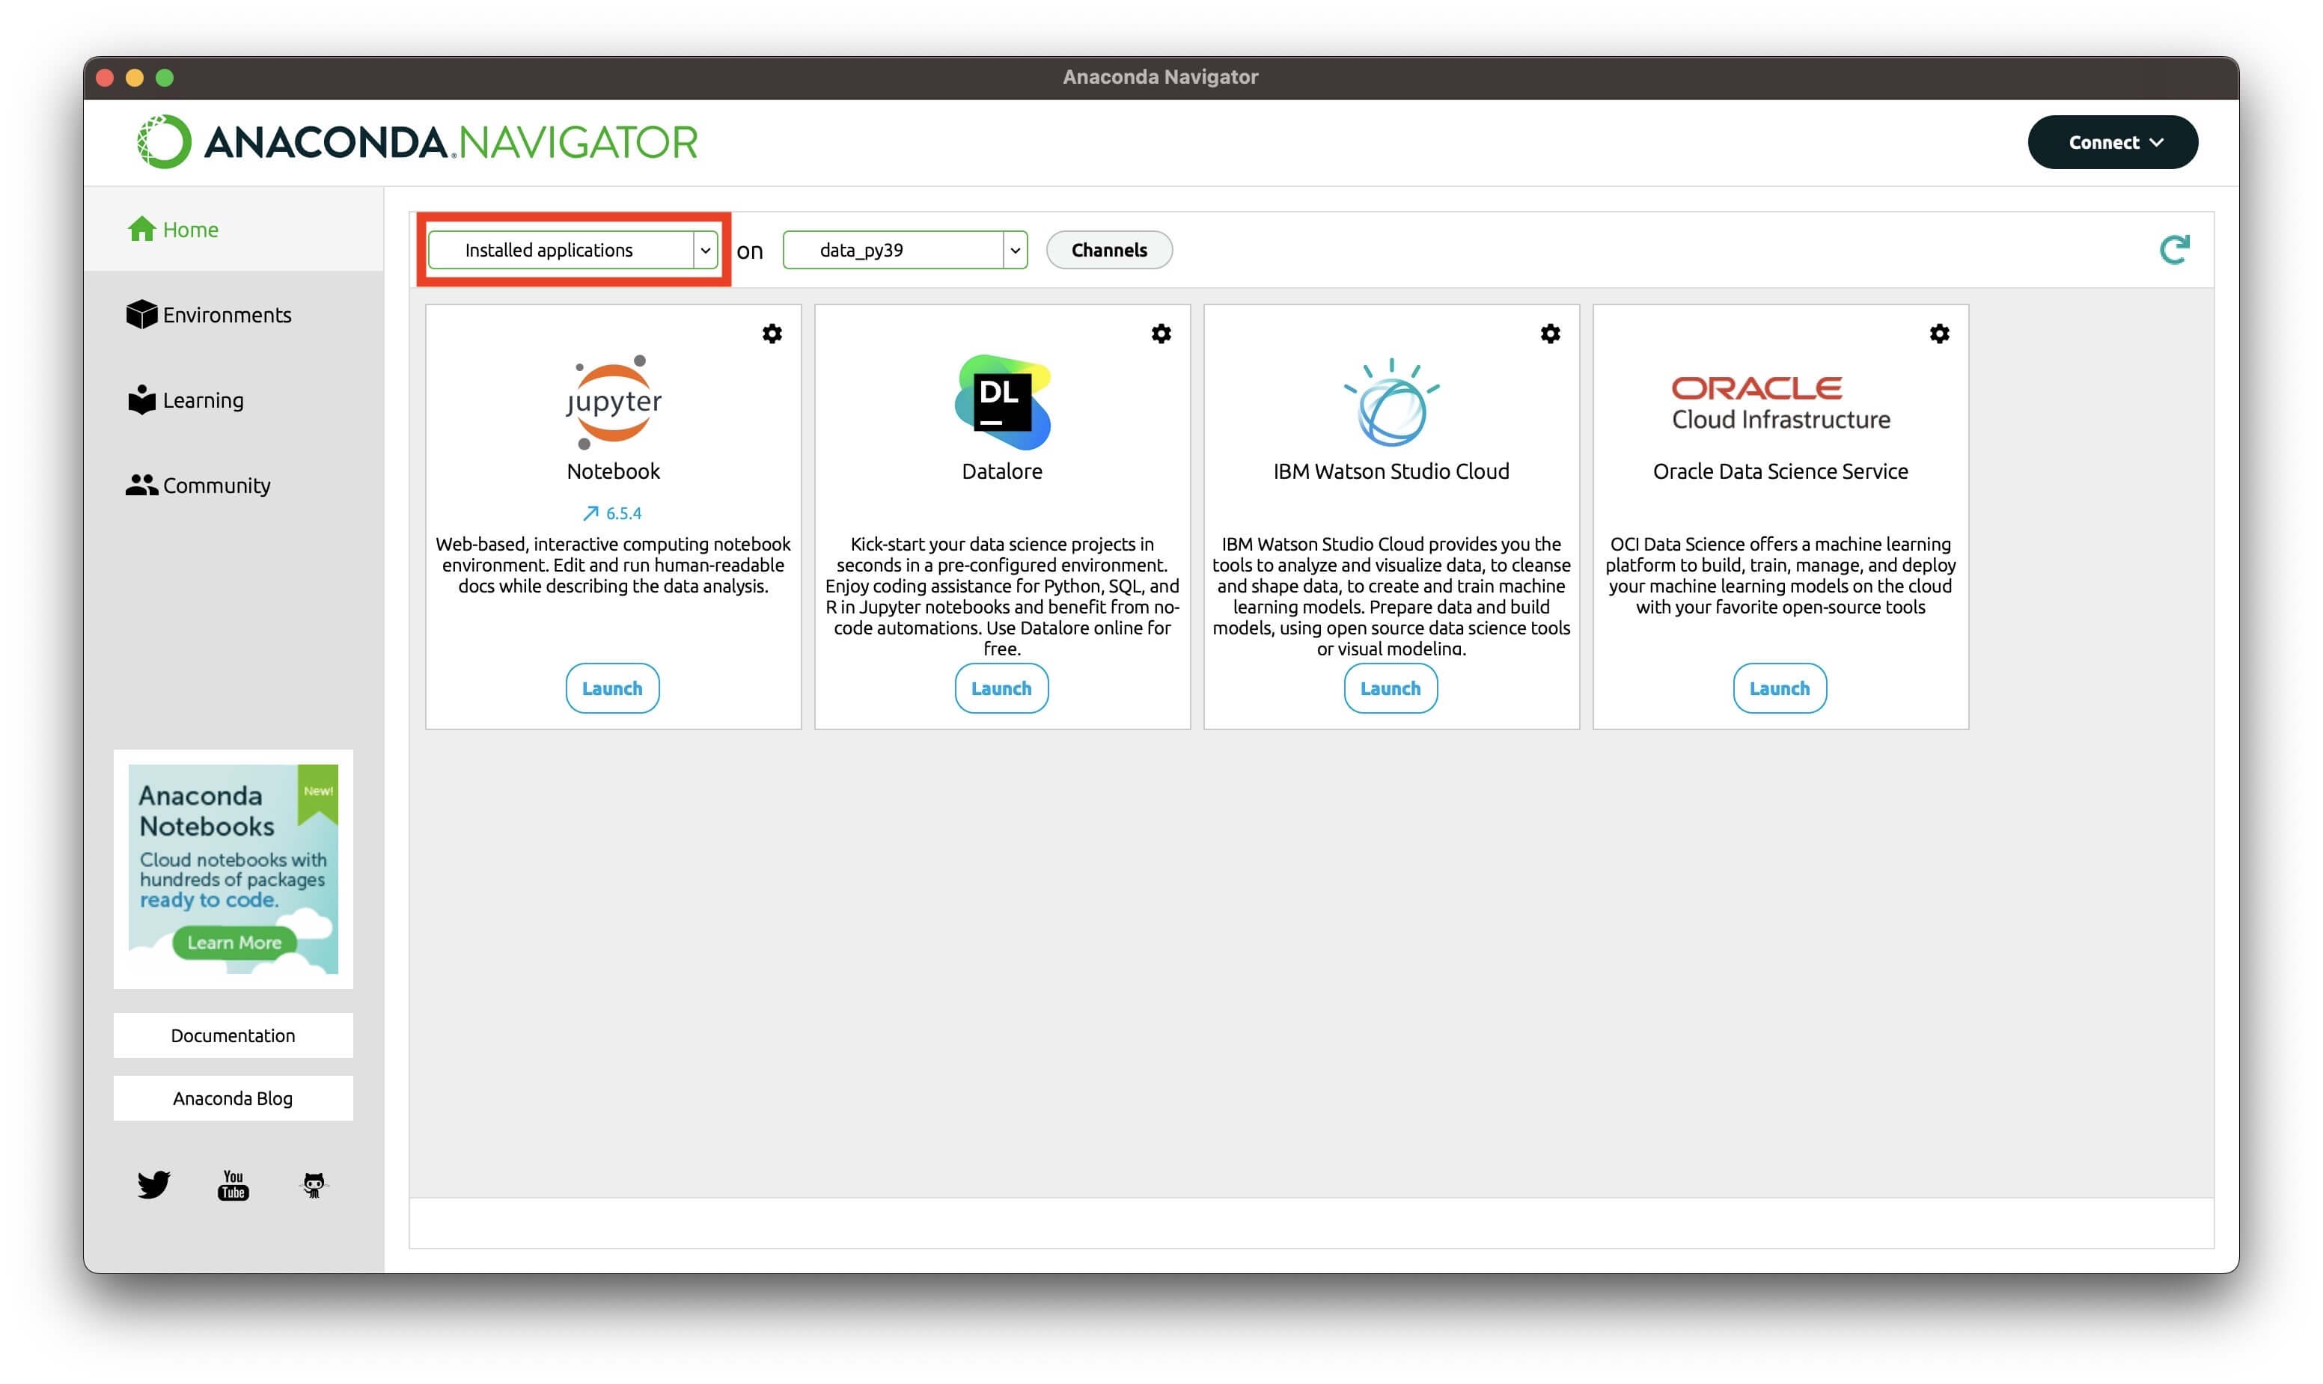Click the Jupyter Notebook 6.5.4 version link

tap(613, 513)
